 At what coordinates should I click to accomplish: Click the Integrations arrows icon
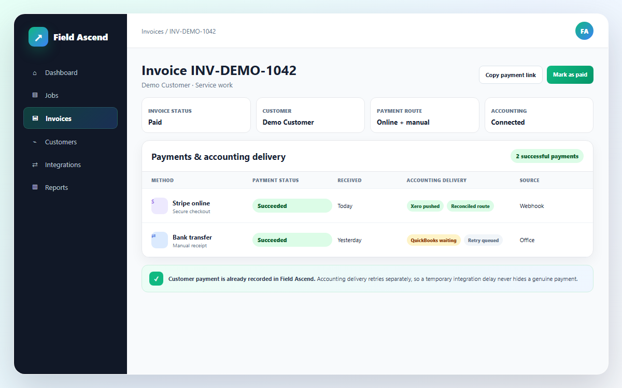(x=35, y=165)
